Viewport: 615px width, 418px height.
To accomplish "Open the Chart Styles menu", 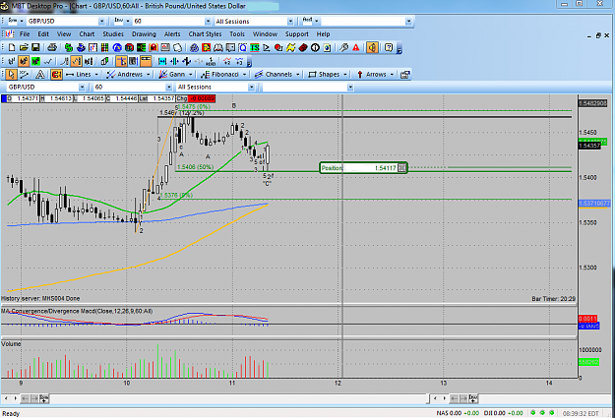I will 205,34.
